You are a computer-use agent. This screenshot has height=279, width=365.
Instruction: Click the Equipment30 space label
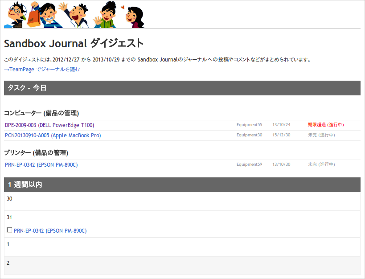tap(249, 135)
